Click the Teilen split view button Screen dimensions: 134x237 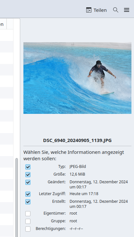coord(96,10)
